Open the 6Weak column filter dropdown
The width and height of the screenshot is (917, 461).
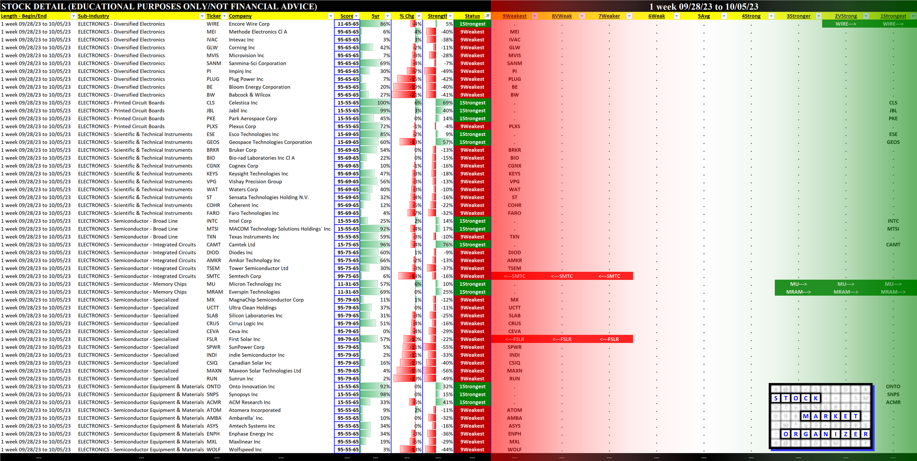pos(677,16)
